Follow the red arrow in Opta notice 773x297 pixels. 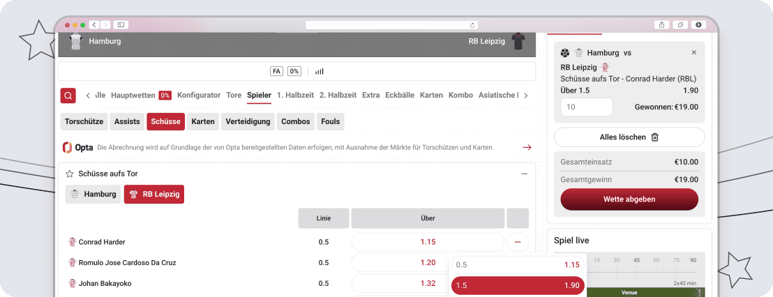tap(527, 147)
